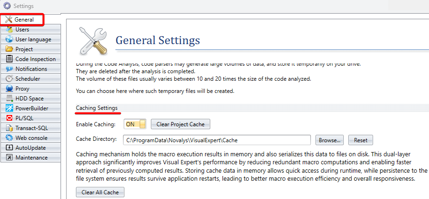Select the PL/SQL settings tab
Screen dimensions: 429x199
31,118
